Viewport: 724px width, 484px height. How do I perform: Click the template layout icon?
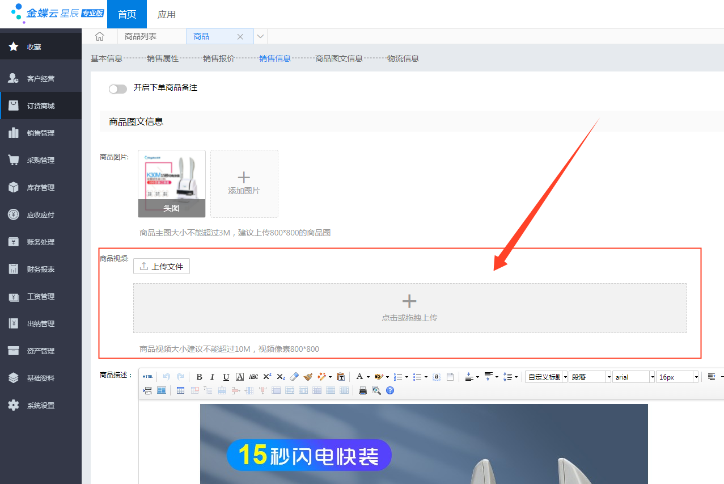pyautogui.click(x=162, y=390)
